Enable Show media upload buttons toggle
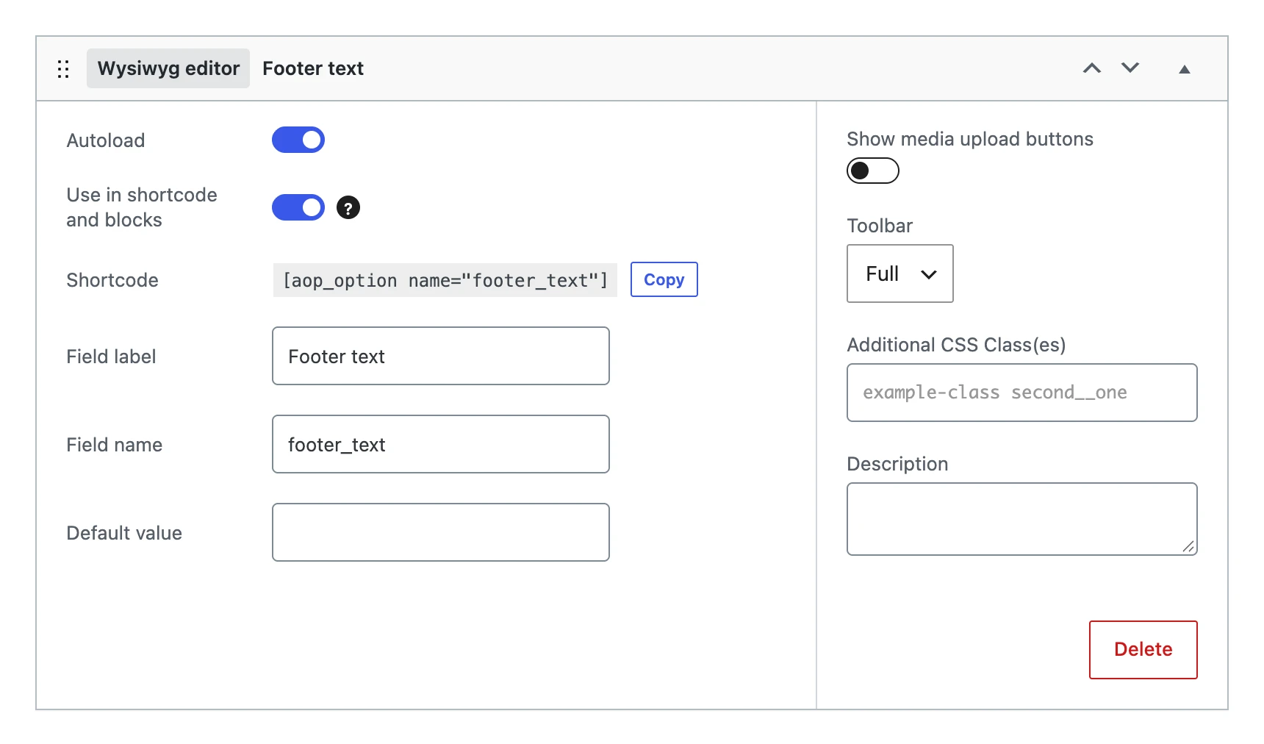 [x=873, y=171]
